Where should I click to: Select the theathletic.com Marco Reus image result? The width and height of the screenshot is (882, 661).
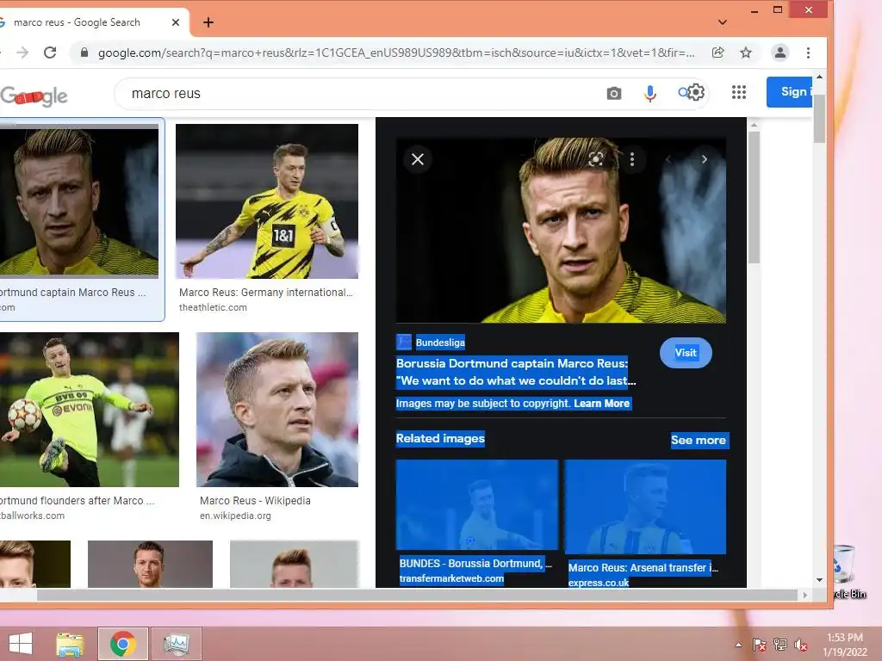pos(267,201)
